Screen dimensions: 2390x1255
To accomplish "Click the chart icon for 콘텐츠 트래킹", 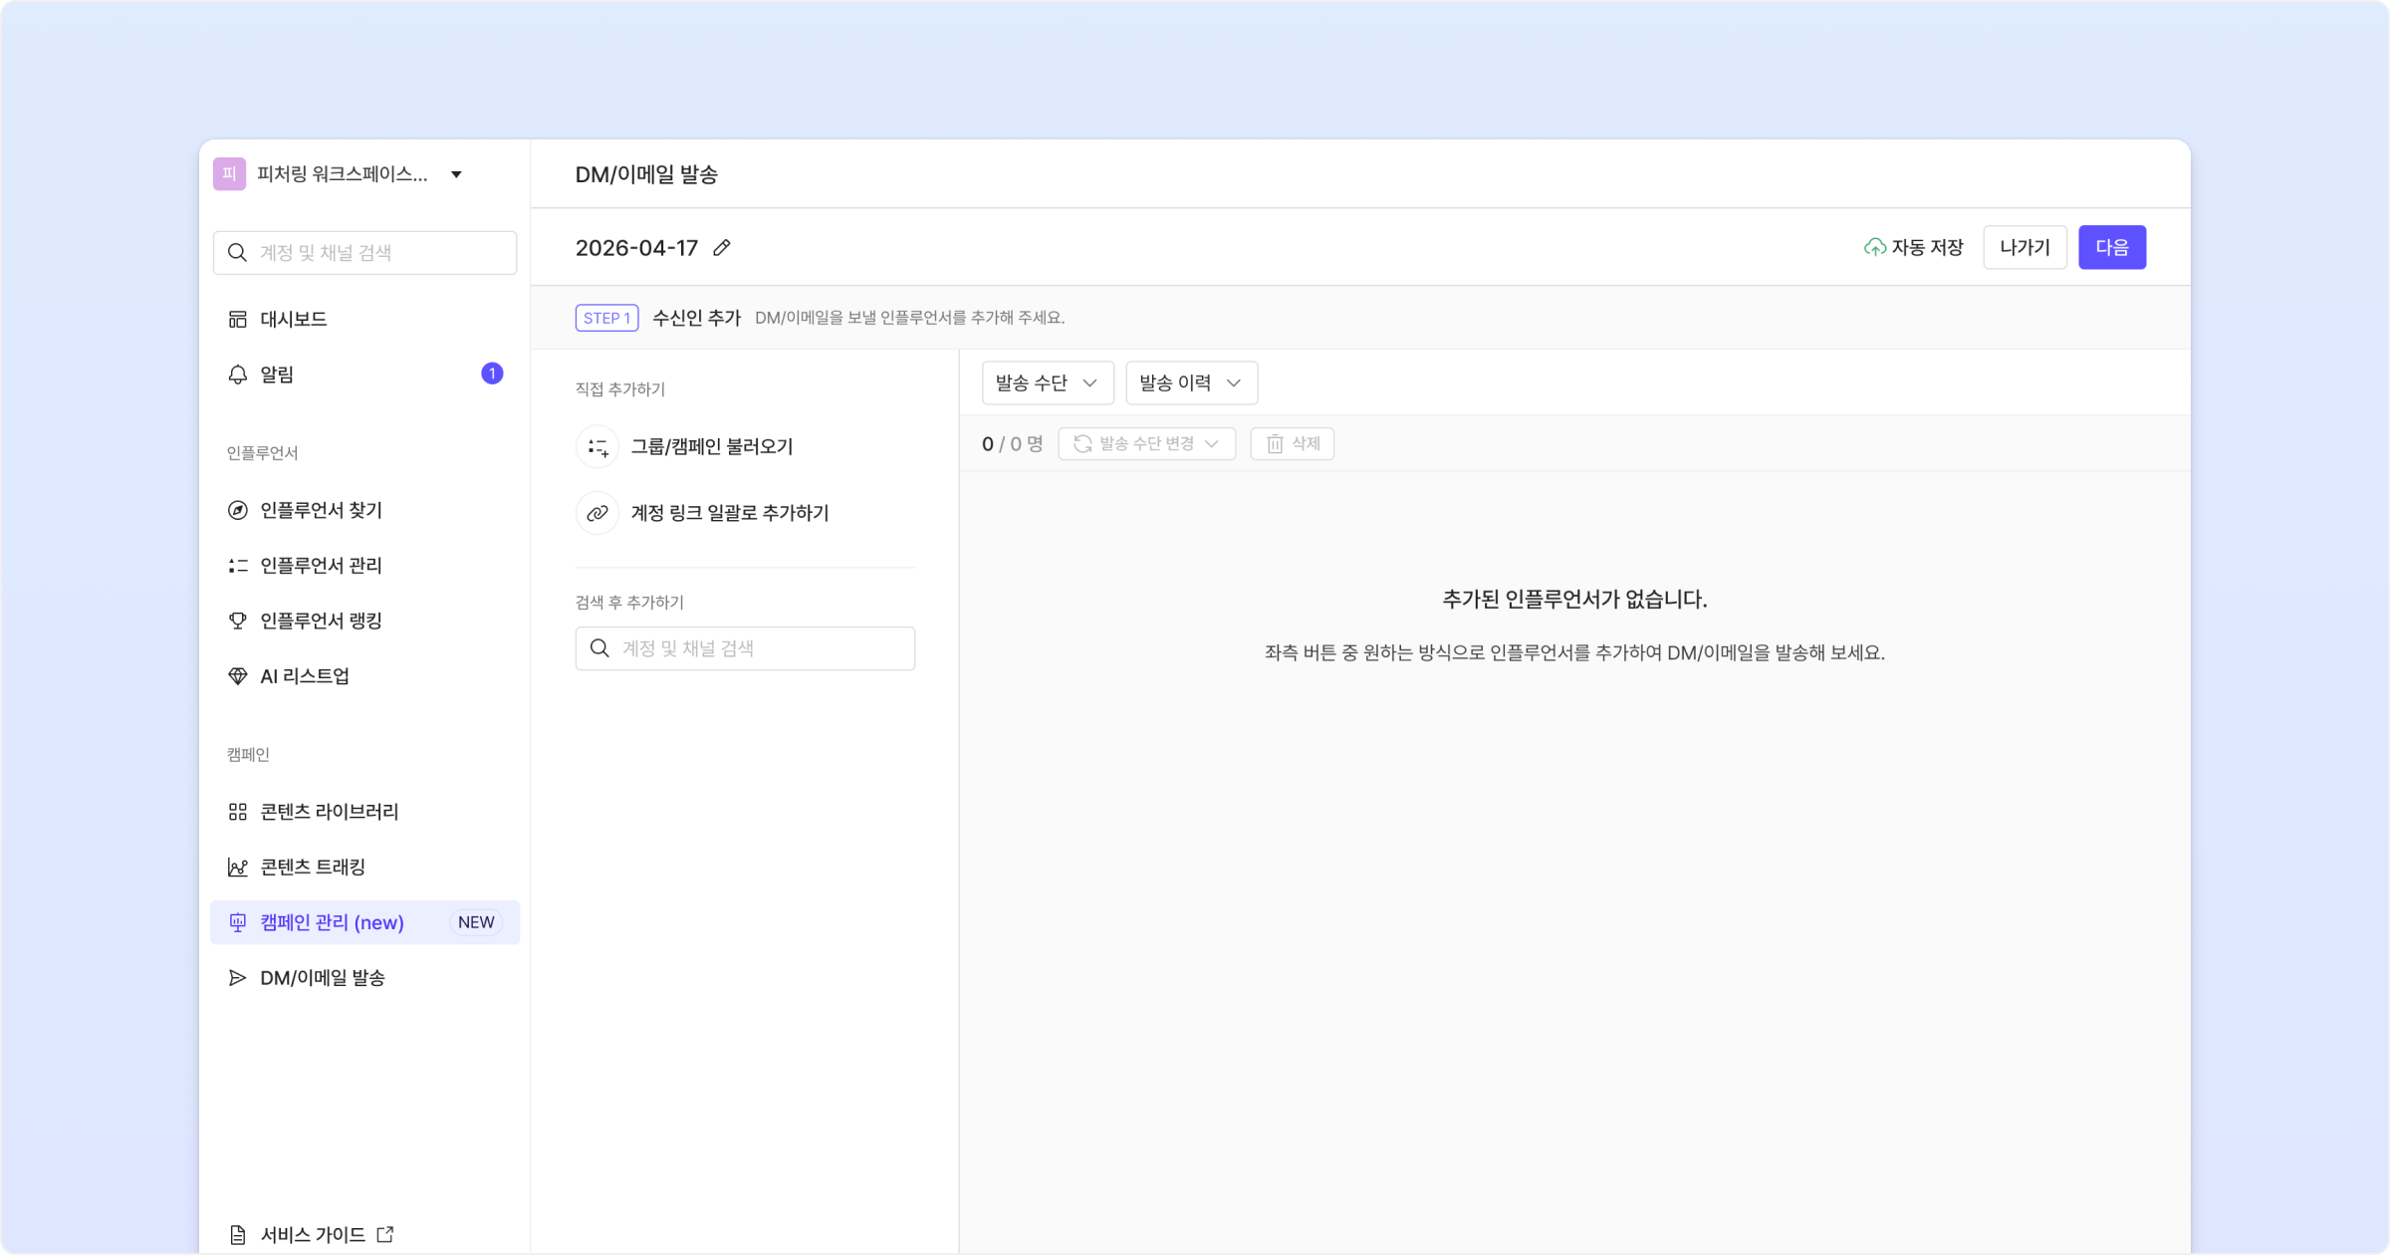I will pos(237,868).
